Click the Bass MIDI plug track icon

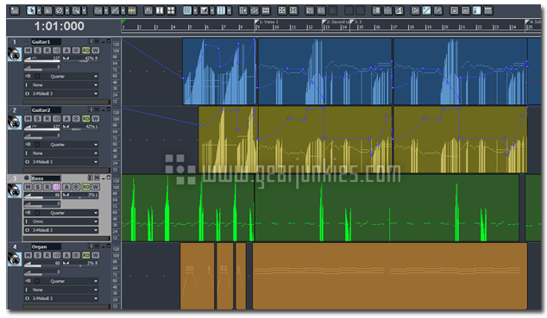pos(15,190)
